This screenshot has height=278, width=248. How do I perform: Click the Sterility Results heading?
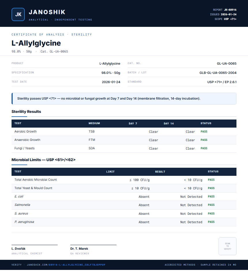26,111
